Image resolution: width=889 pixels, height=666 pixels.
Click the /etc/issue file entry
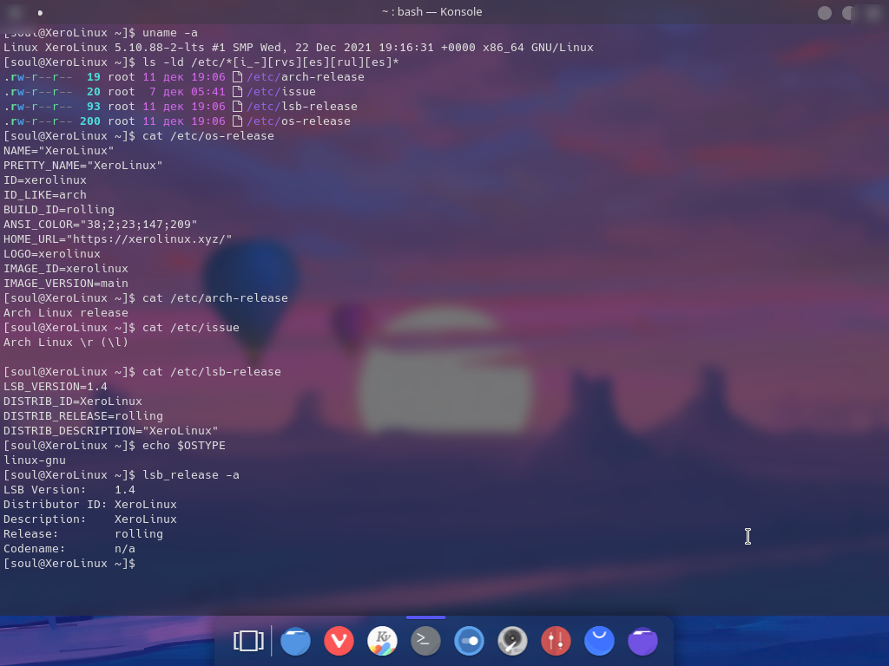[281, 92]
